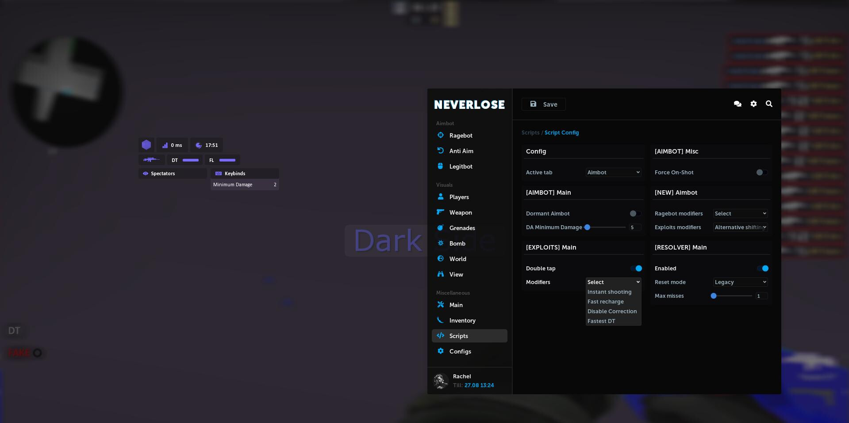849x423 pixels.
Task: Turn off Resolver Enabled switch
Action: tap(763, 268)
